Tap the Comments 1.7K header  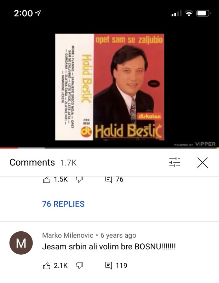[x=43, y=162]
